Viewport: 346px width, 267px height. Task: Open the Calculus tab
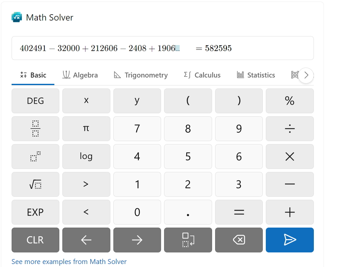click(x=202, y=75)
